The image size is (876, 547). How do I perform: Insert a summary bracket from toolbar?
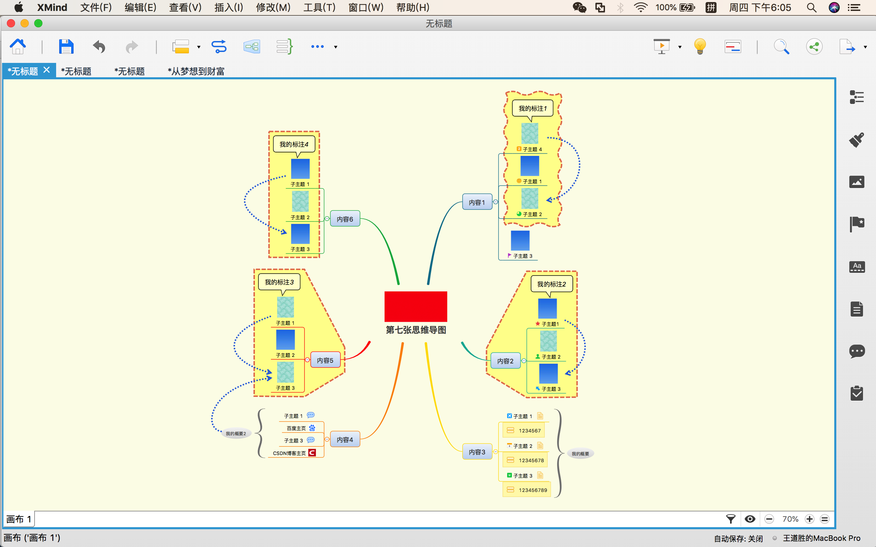tap(284, 47)
